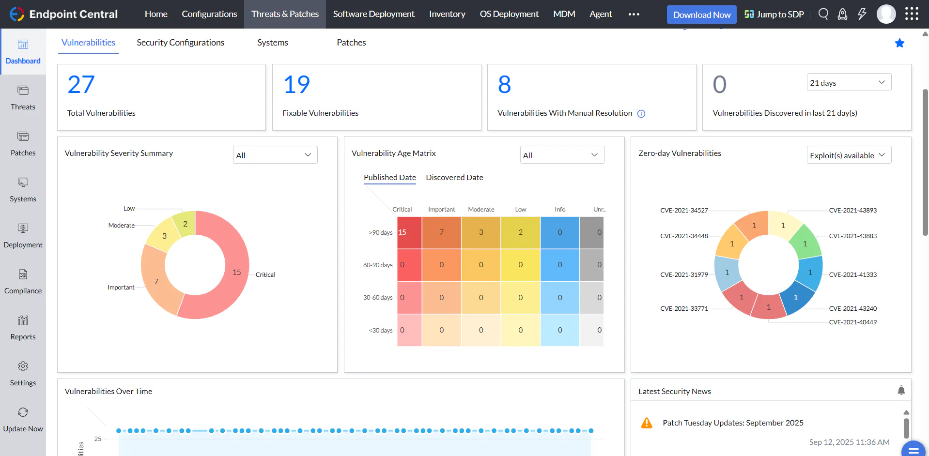Open the Dashboard sidebar item
The image size is (929, 456).
(23, 52)
